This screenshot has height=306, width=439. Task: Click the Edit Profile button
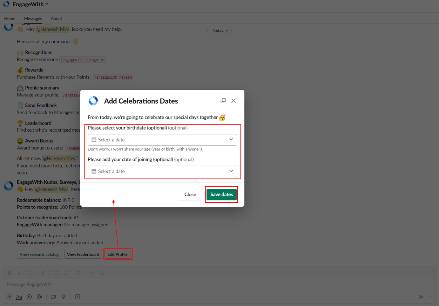tap(117, 254)
